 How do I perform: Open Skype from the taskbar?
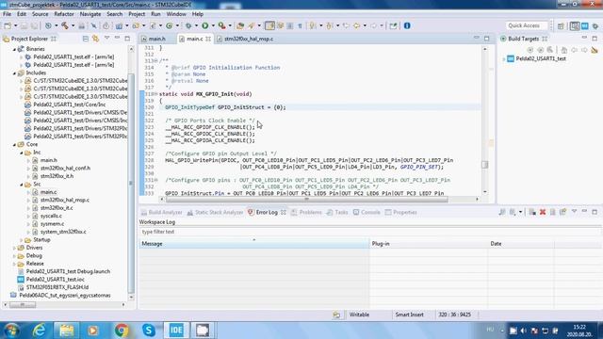pos(149,331)
